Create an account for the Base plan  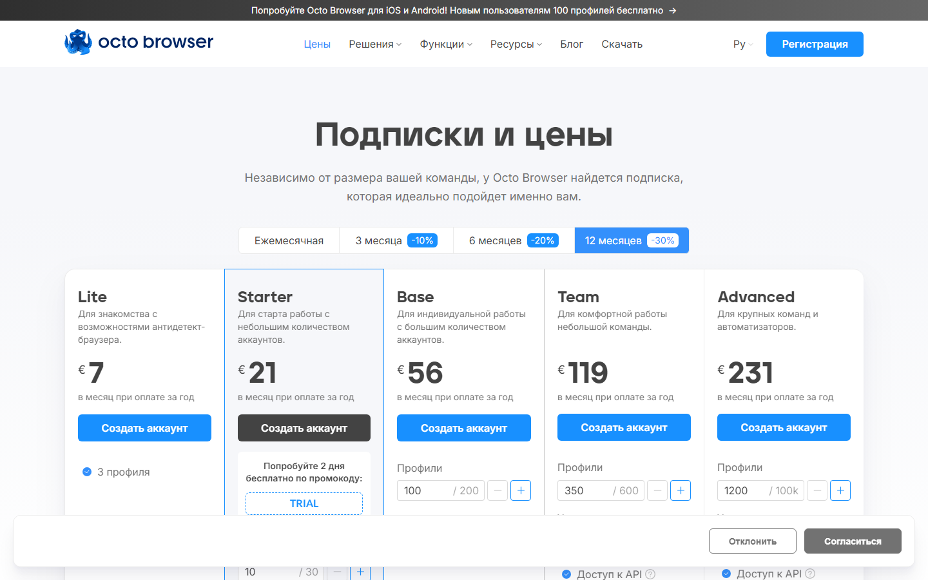pos(464,428)
